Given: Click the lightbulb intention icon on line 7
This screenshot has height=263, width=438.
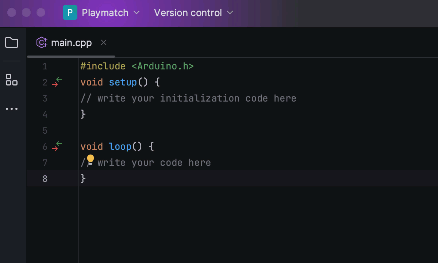Looking at the screenshot, I should tap(90, 159).
